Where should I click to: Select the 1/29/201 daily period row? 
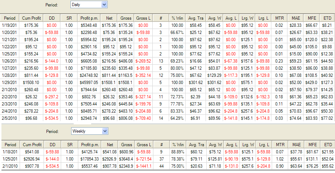click(167, 83)
